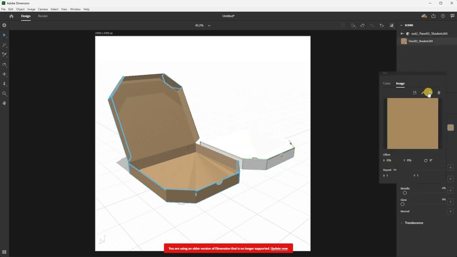Open the Image menu
This screenshot has width=457, height=257.
coord(31,9)
